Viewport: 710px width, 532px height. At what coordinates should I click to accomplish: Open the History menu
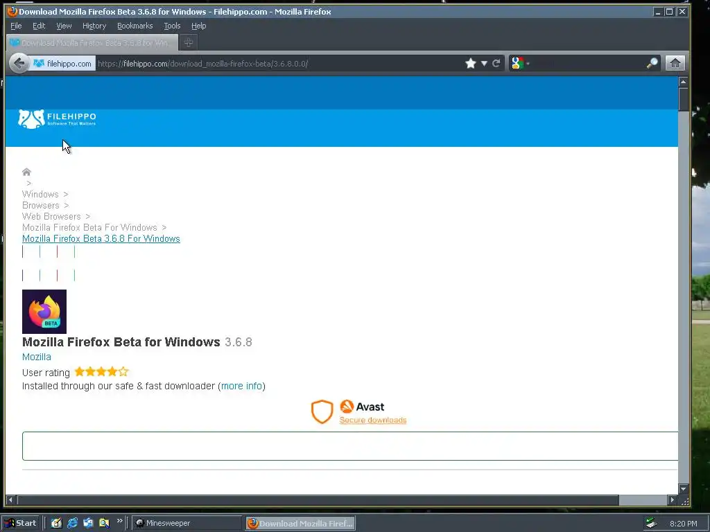tap(94, 26)
